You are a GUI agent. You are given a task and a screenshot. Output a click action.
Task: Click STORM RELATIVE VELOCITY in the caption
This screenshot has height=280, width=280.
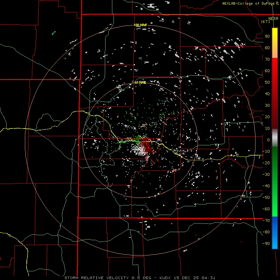point(96,278)
